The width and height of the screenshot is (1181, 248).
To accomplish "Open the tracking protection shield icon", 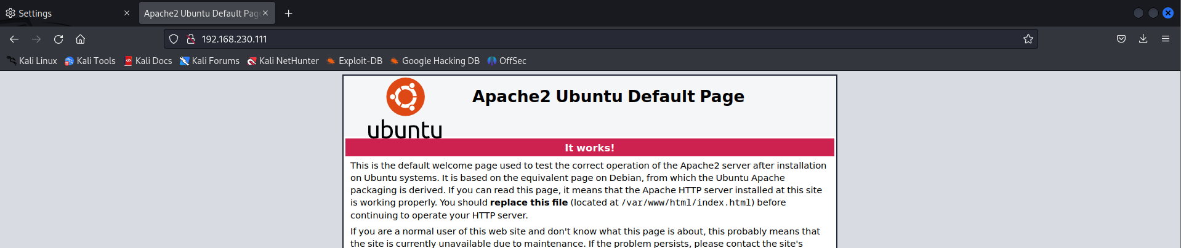I will 174,39.
